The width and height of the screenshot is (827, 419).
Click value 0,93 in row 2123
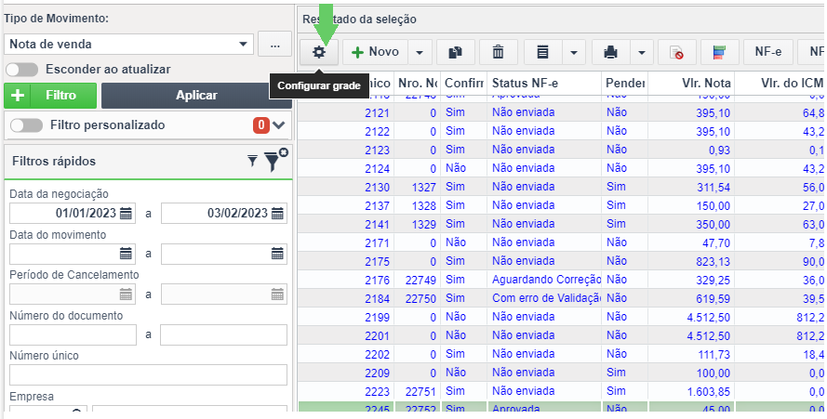(719, 151)
